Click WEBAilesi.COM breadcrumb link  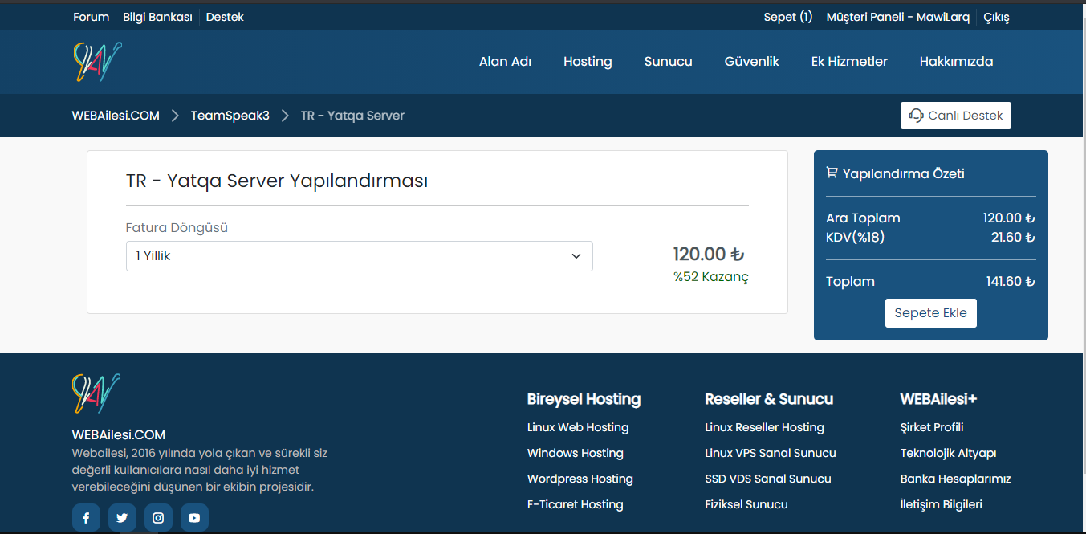[x=116, y=116]
